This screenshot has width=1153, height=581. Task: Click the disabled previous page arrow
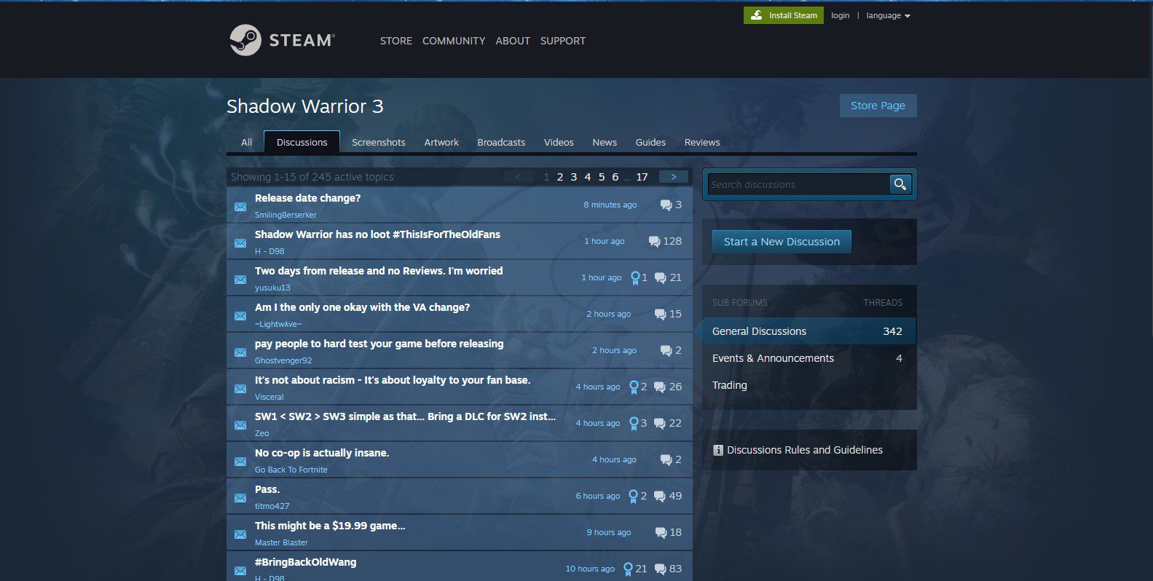click(518, 177)
